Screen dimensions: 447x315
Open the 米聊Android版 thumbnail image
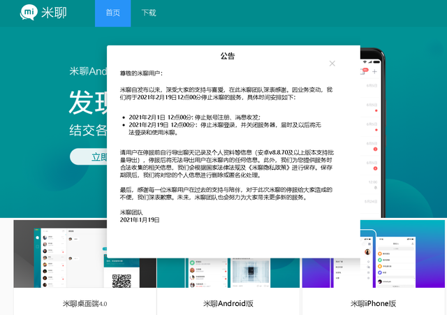tap(228, 273)
